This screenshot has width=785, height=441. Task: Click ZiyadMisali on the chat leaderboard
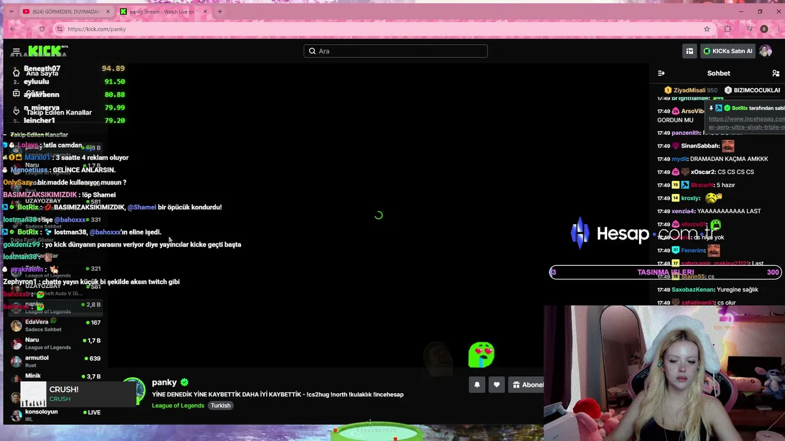689,90
